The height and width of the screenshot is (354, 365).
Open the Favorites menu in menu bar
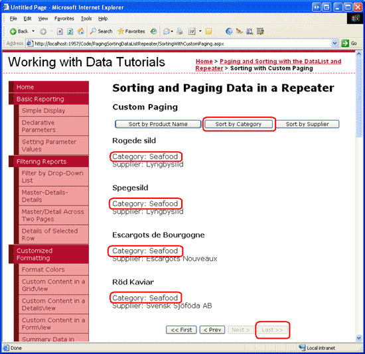(x=64, y=19)
